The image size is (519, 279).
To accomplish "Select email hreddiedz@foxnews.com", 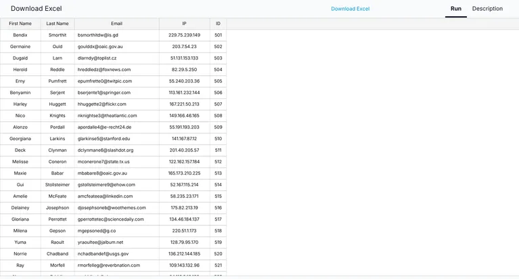I will coord(117,70).
